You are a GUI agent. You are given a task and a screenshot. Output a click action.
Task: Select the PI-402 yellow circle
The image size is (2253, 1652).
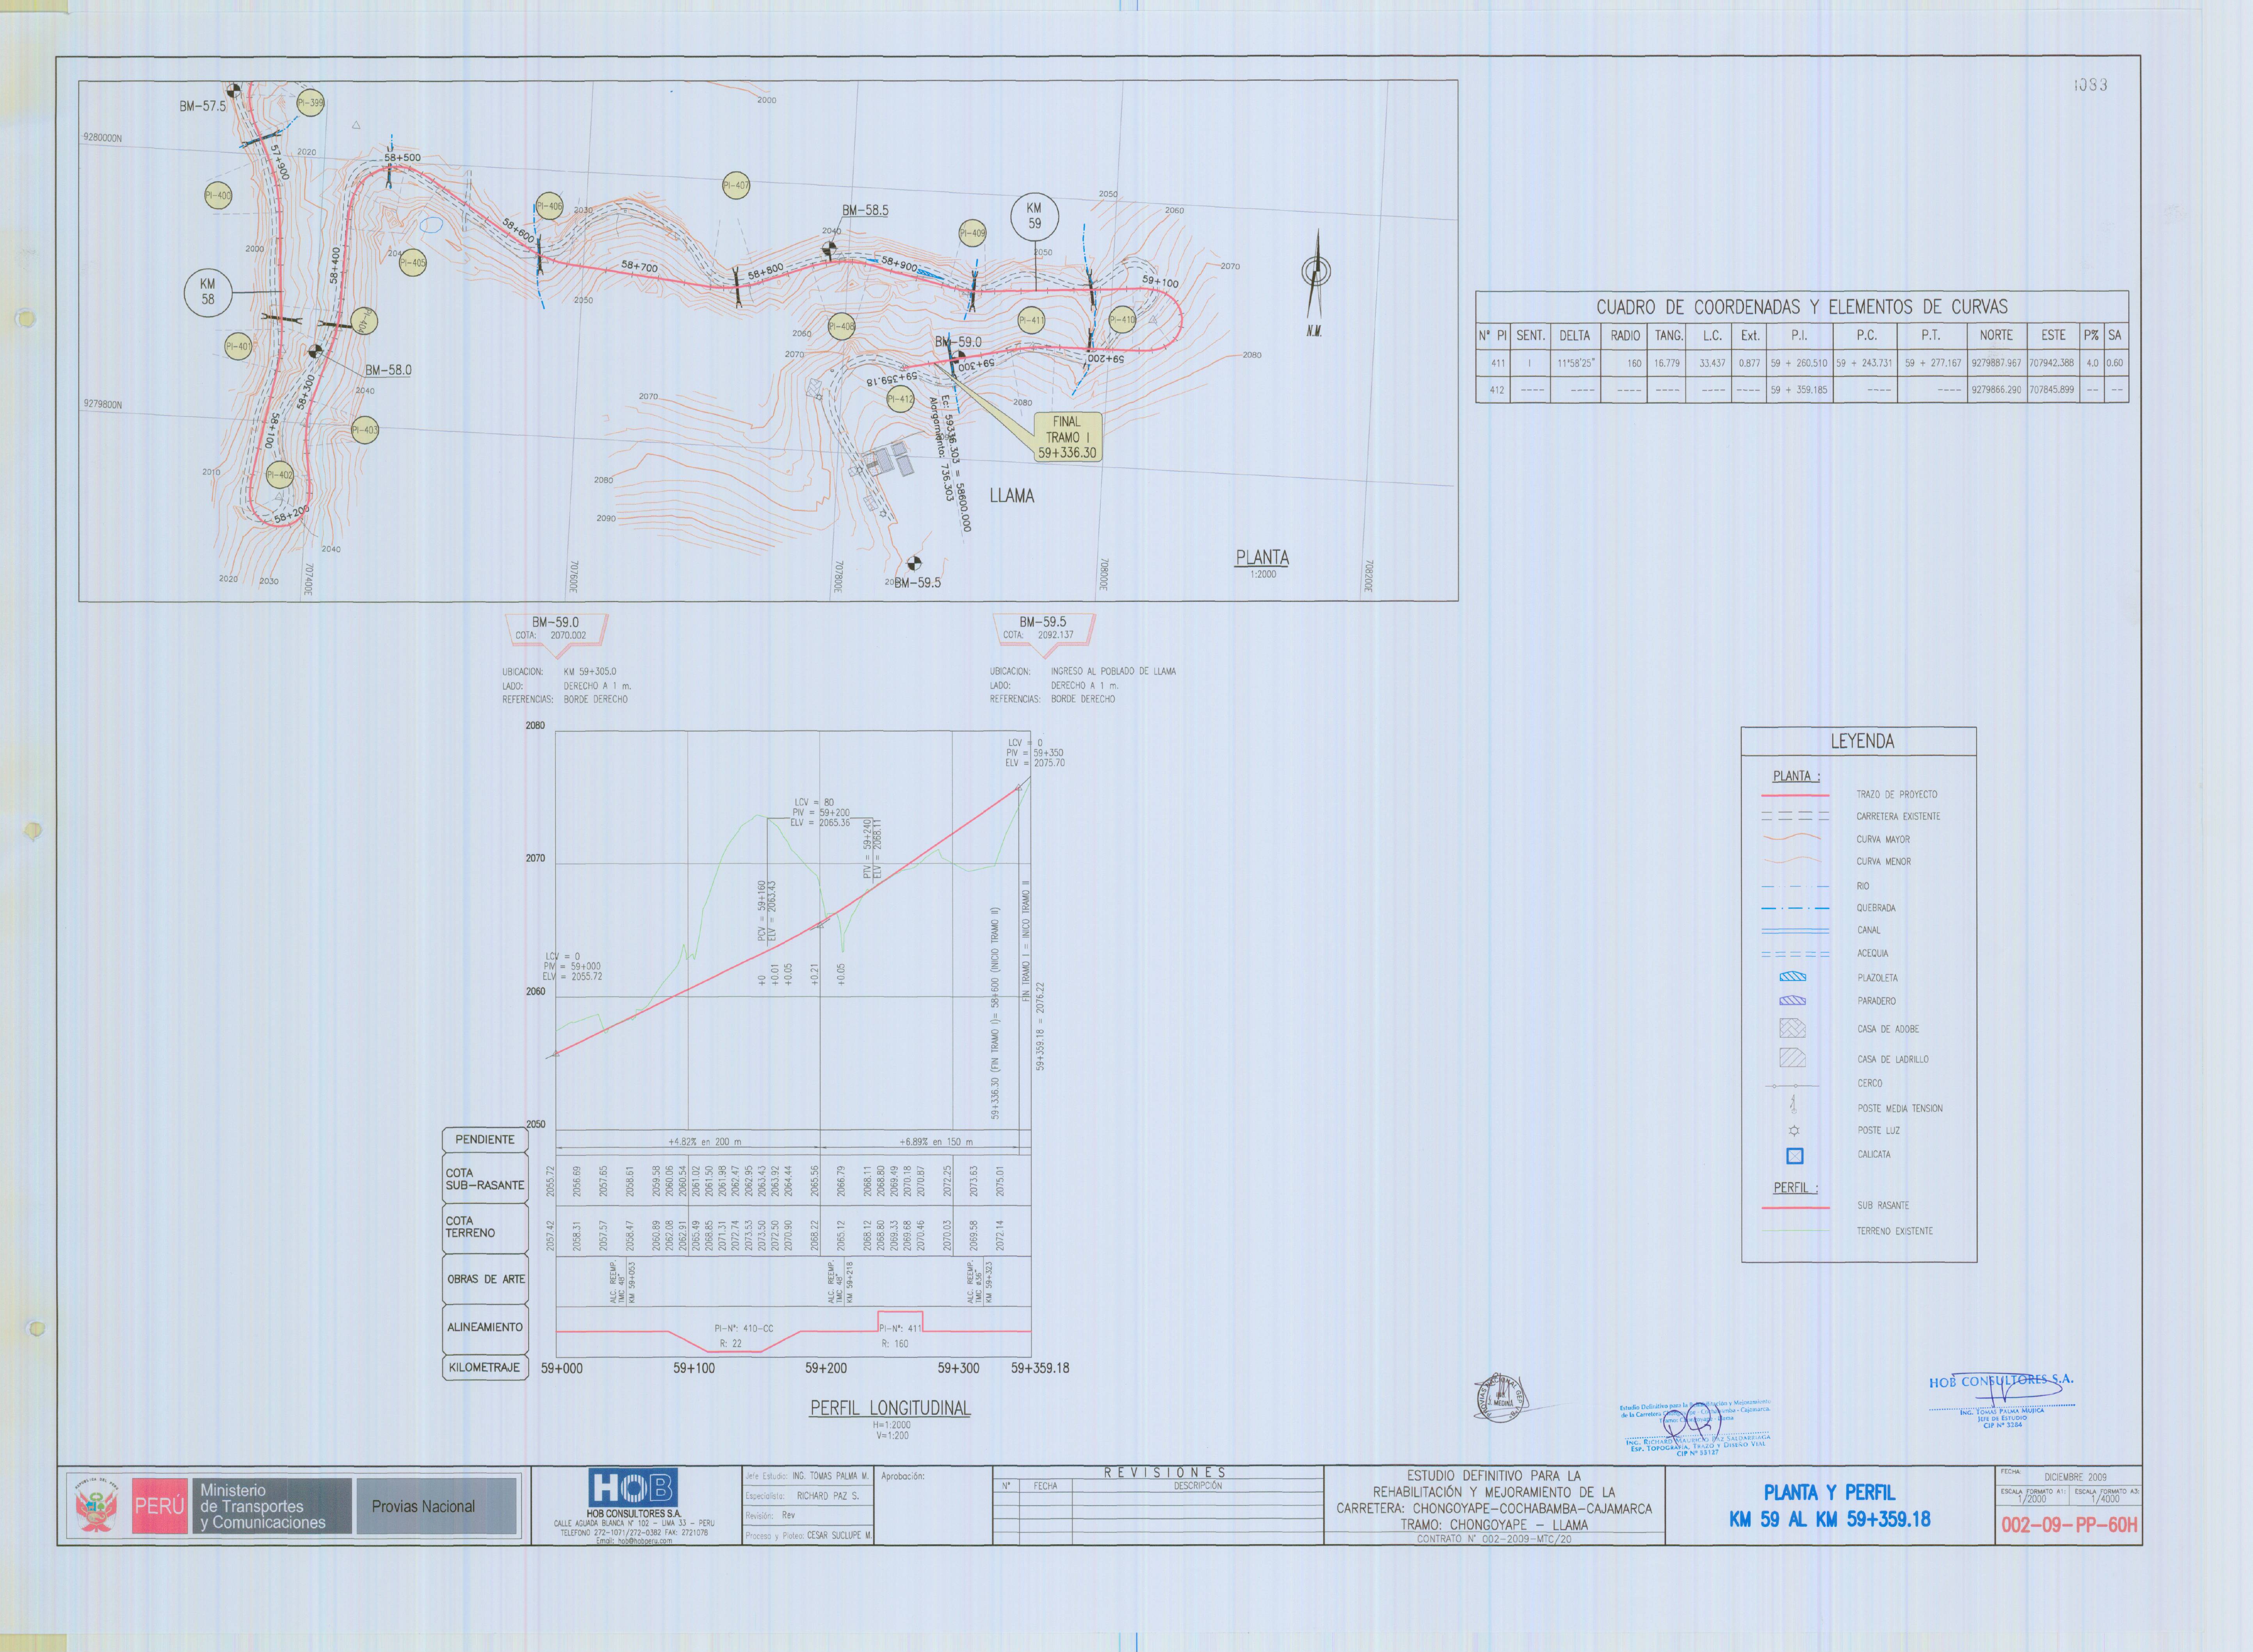(280, 475)
